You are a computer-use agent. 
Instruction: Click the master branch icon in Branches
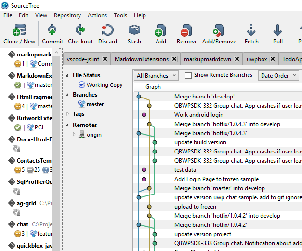click(x=81, y=104)
